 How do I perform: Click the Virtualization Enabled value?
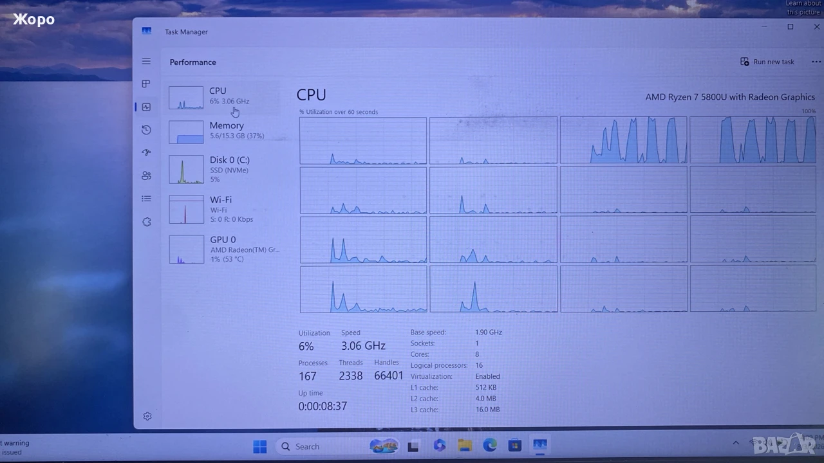click(487, 376)
